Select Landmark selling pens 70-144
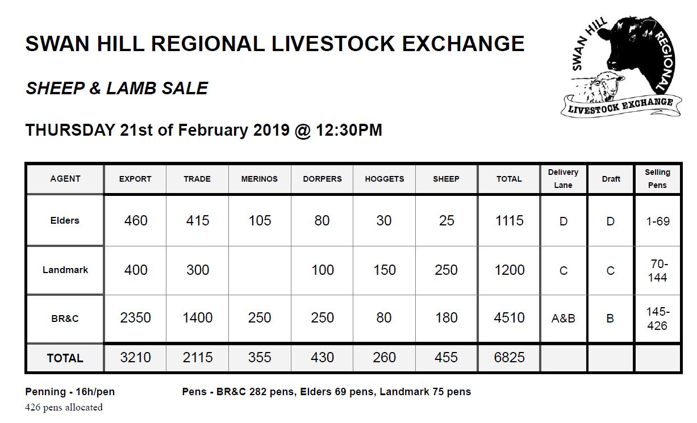This screenshot has width=697, height=423. point(658,270)
